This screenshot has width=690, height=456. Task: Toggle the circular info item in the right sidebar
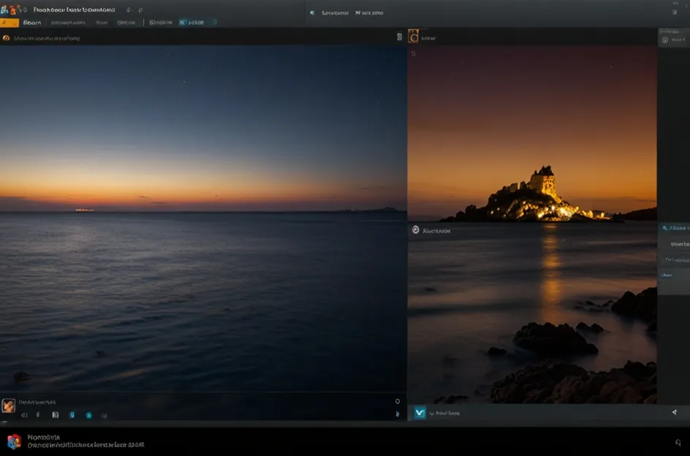pos(664,40)
